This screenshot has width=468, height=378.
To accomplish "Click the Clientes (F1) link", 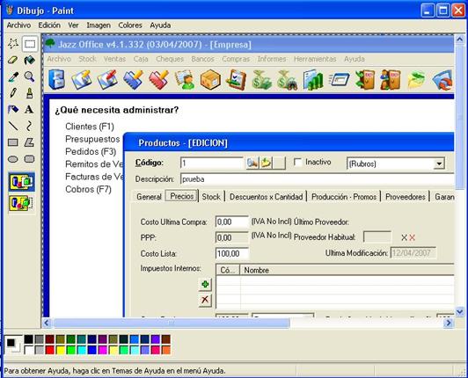I will click(x=90, y=127).
